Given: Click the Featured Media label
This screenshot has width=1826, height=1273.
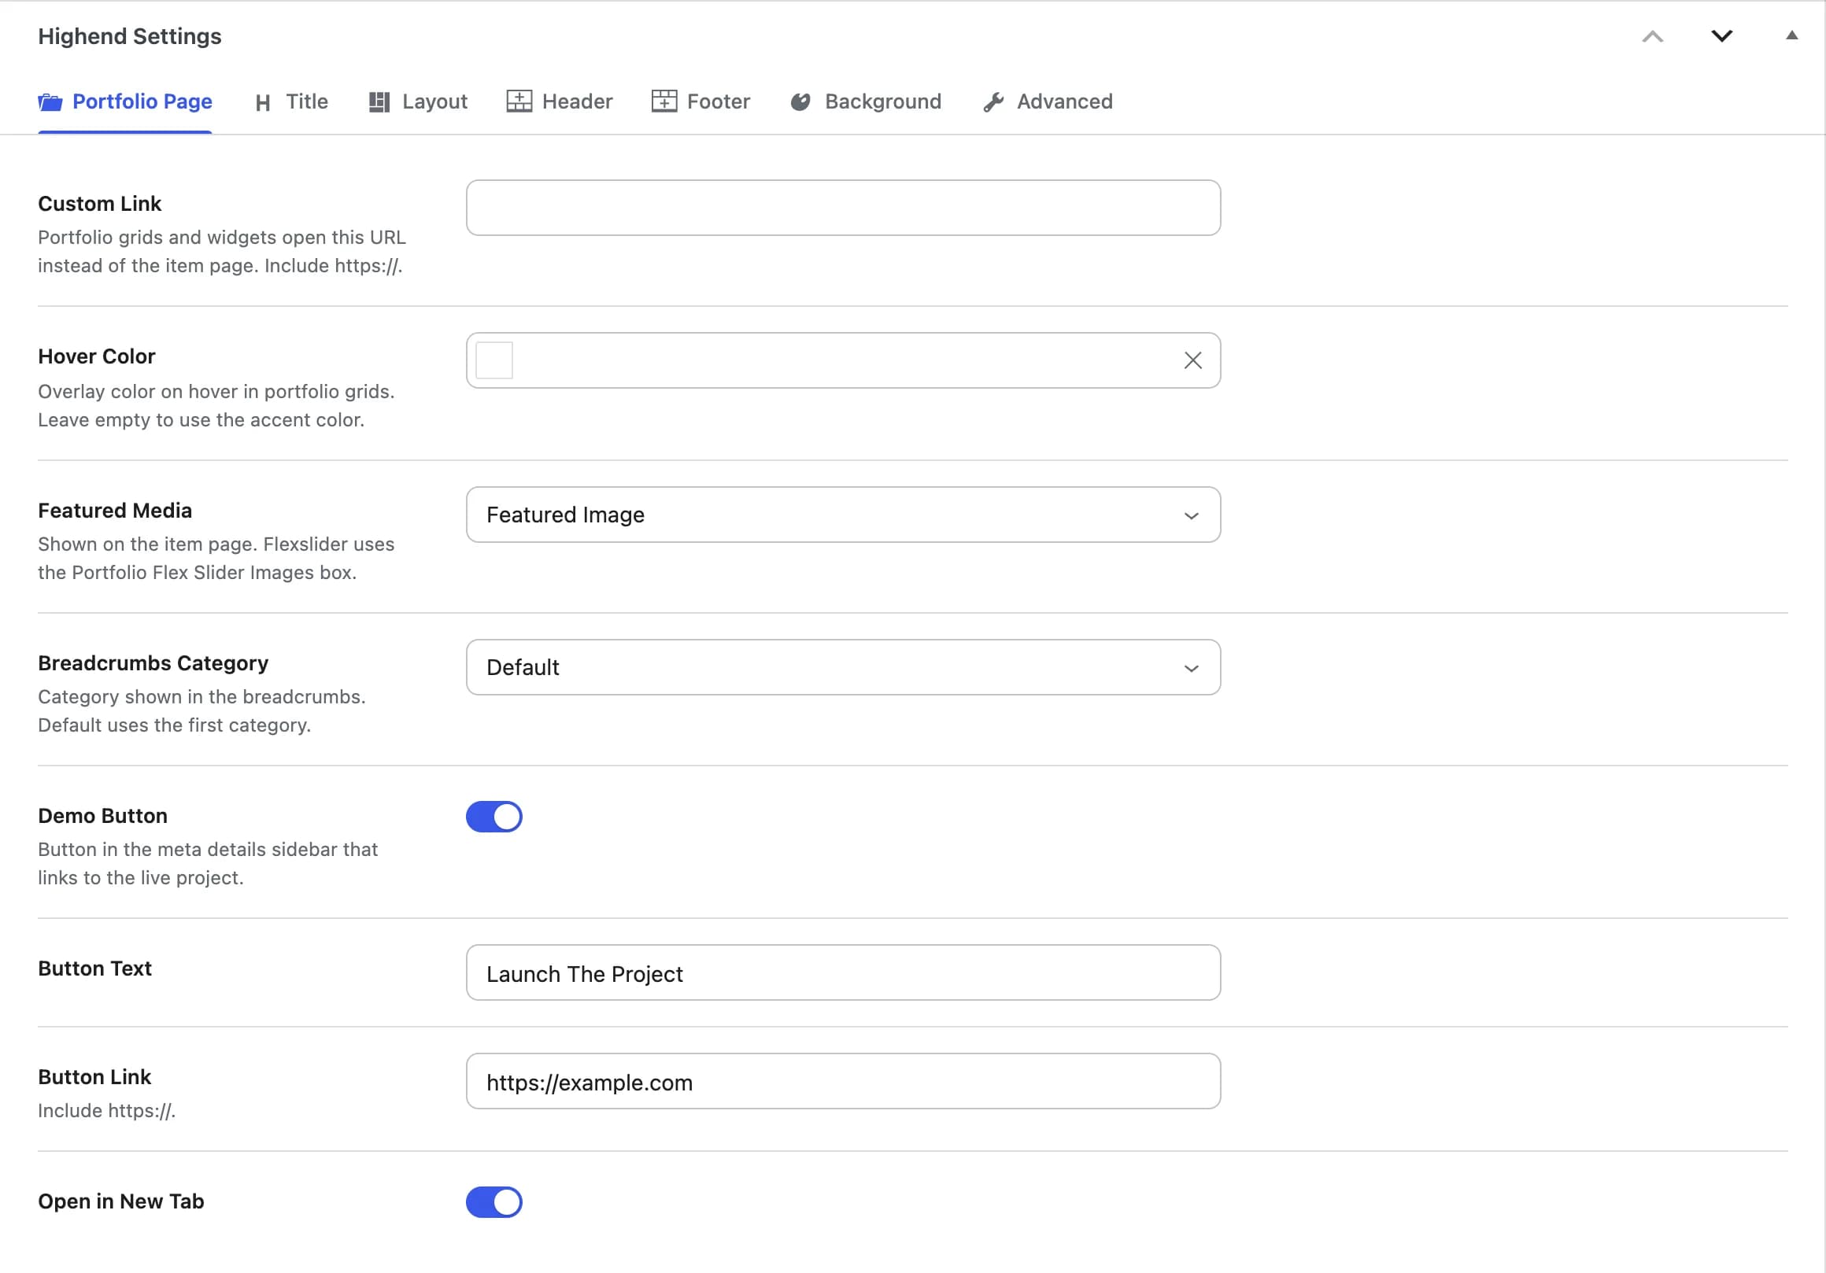Looking at the screenshot, I should [x=115, y=511].
